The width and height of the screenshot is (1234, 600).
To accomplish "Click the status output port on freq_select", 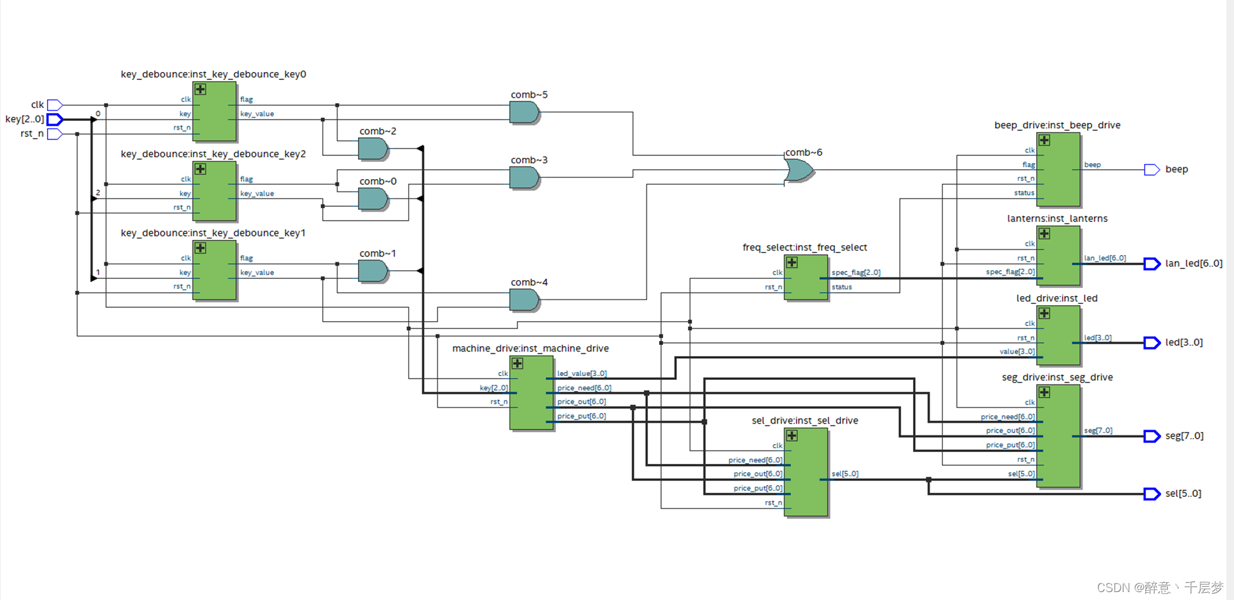I will click(x=842, y=287).
